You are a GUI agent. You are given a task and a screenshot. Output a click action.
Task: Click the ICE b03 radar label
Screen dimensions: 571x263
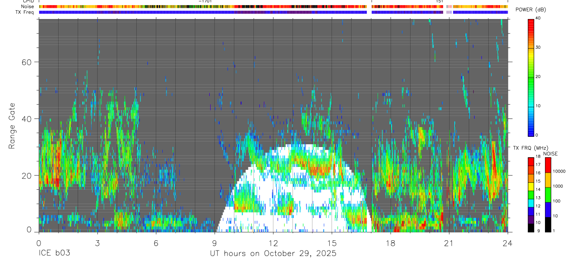[x=54, y=253]
